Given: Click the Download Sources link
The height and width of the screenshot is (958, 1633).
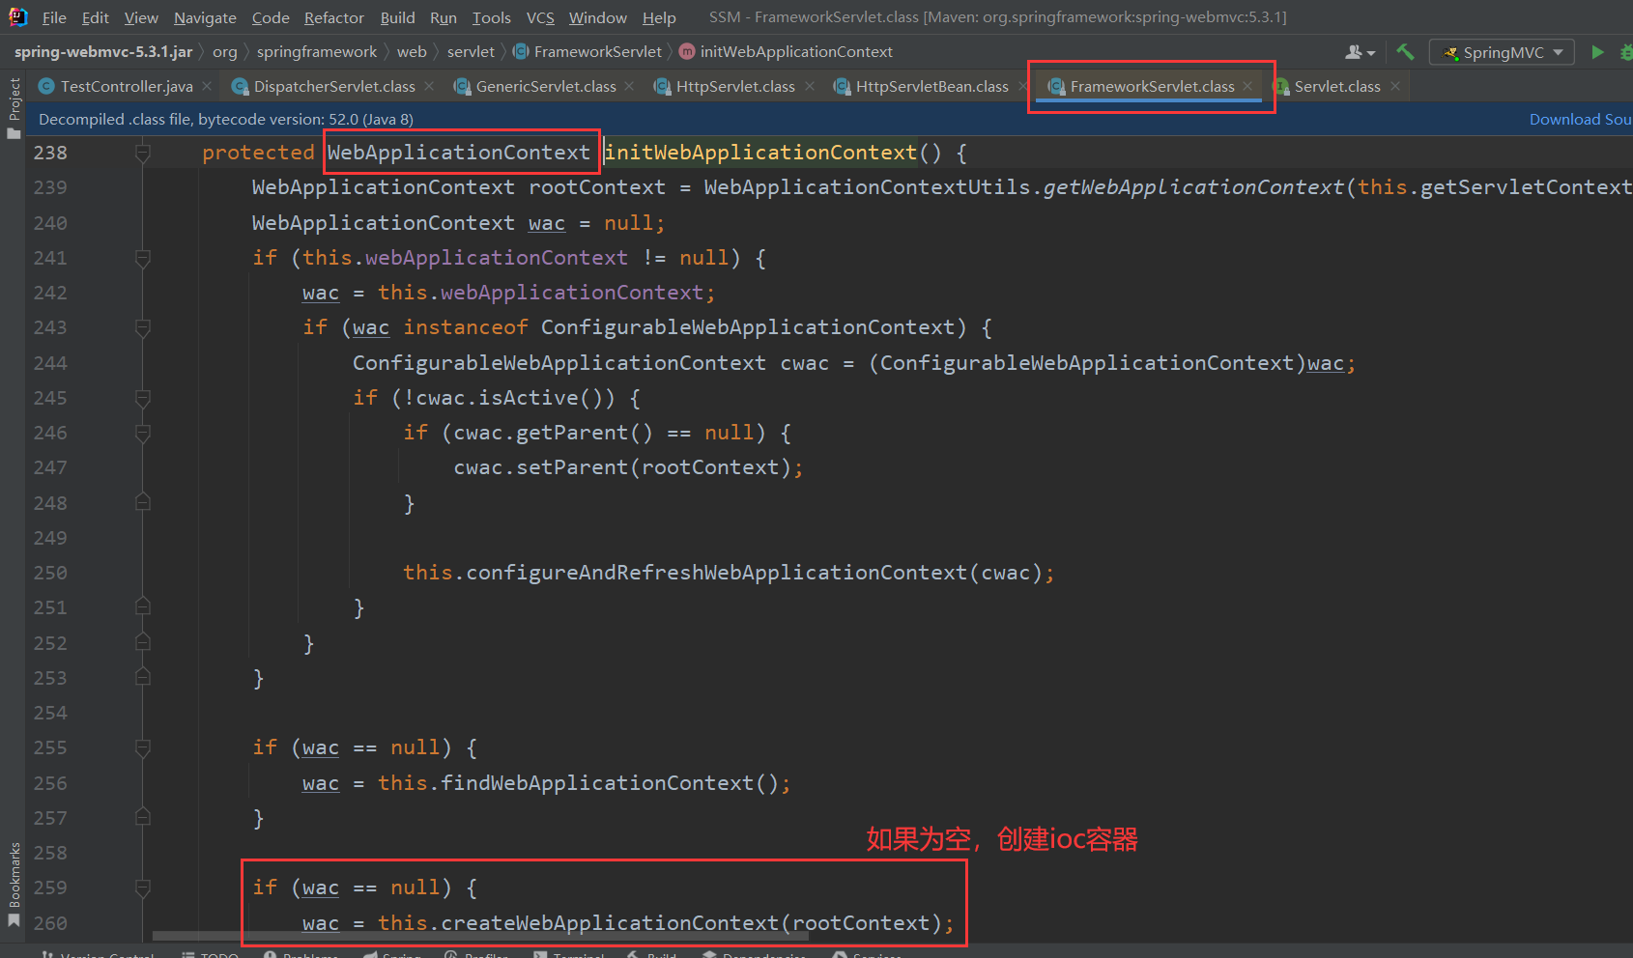Looking at the screenshot, I should pyautogui.click(x=1580, y=119).
